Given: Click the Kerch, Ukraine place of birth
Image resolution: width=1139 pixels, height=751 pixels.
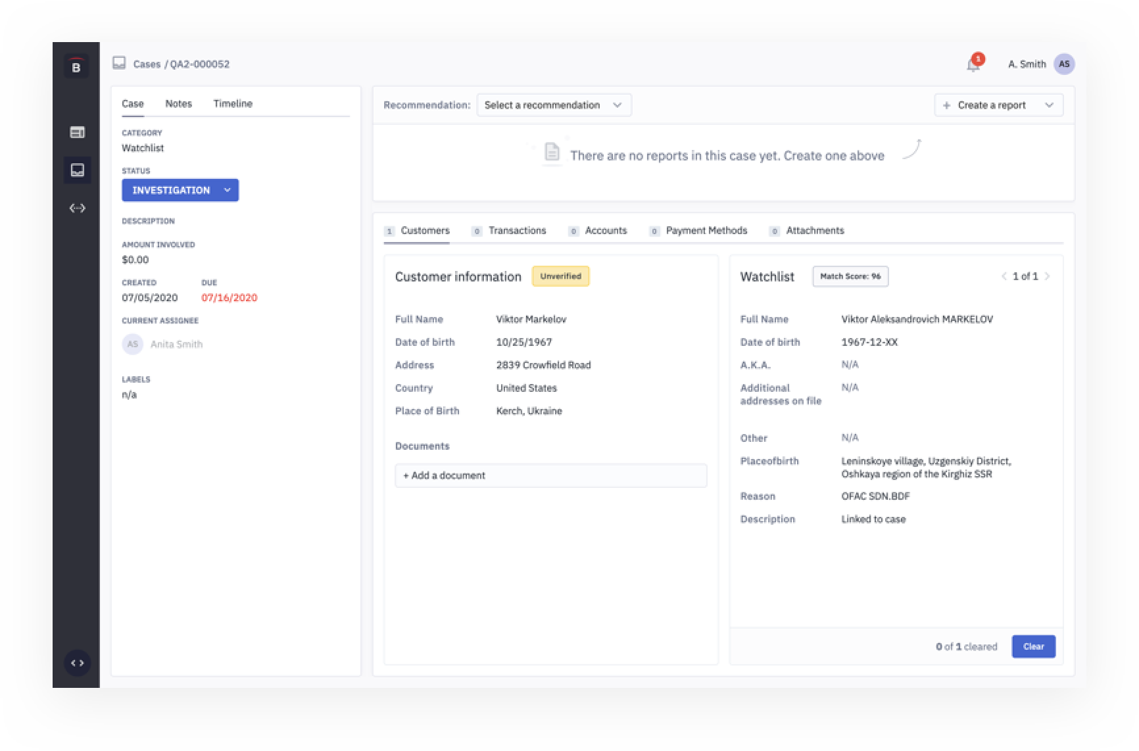Looking at the screenshot, I should (x=529, y=411).
